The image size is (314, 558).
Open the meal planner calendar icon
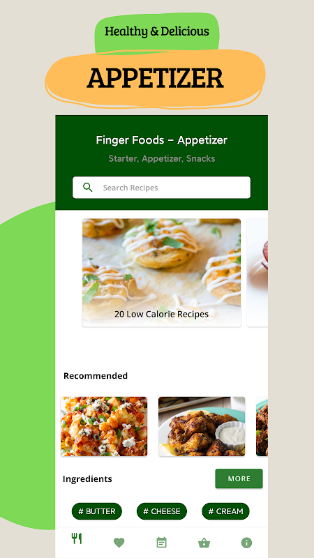[x=162, y=543]
